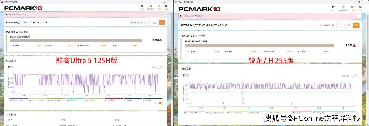Click Compare button in left window
The image size is (369, 126).
point(148,22)
